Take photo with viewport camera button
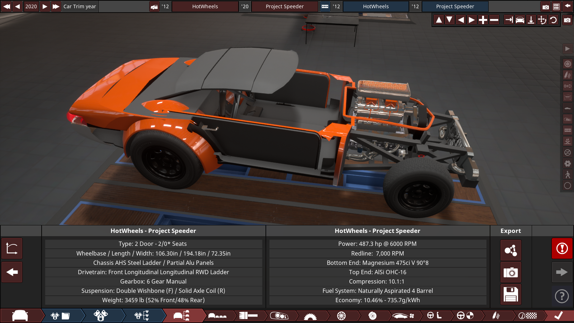This screenshot has height=323, width=574. click(x=567, y=20)
